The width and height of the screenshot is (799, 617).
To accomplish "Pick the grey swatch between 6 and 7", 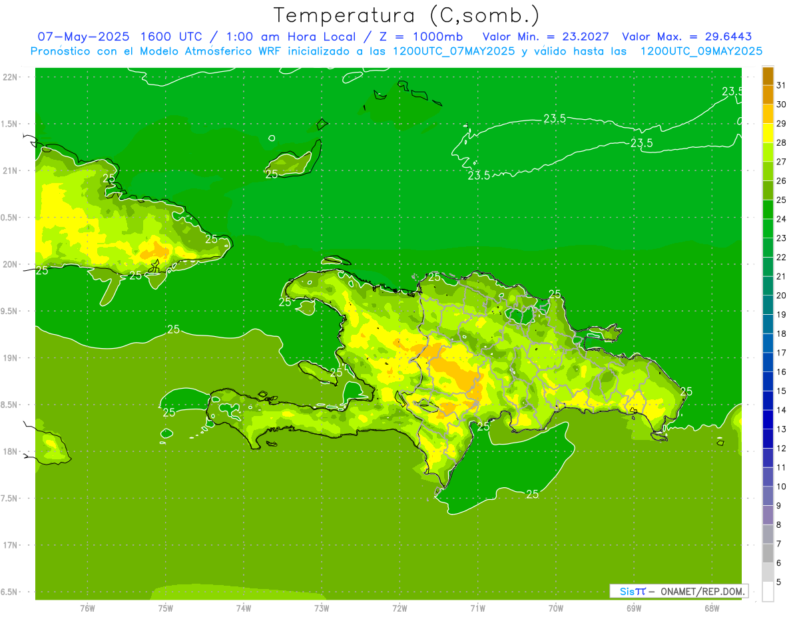I will pos(768,553).
